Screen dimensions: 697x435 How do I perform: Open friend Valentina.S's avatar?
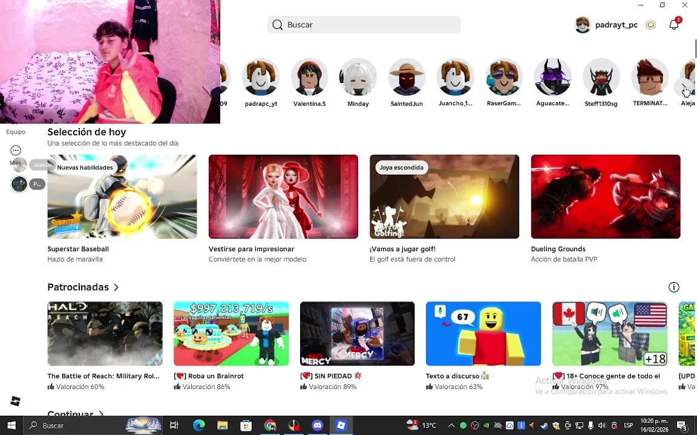[309, 77]
